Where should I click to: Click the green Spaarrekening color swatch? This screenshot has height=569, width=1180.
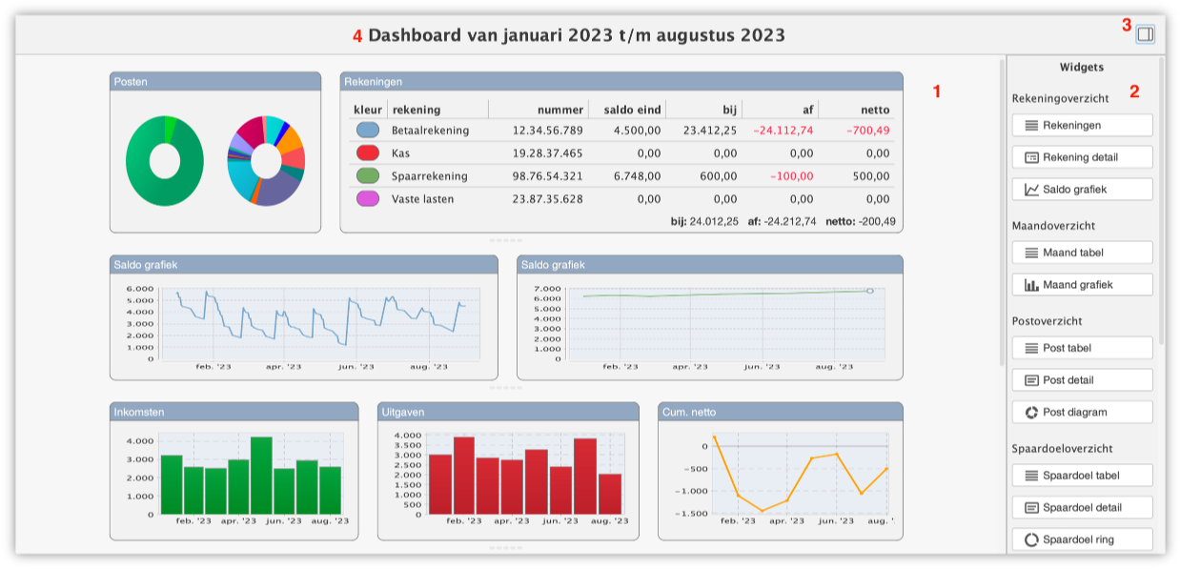click(367, 175)
